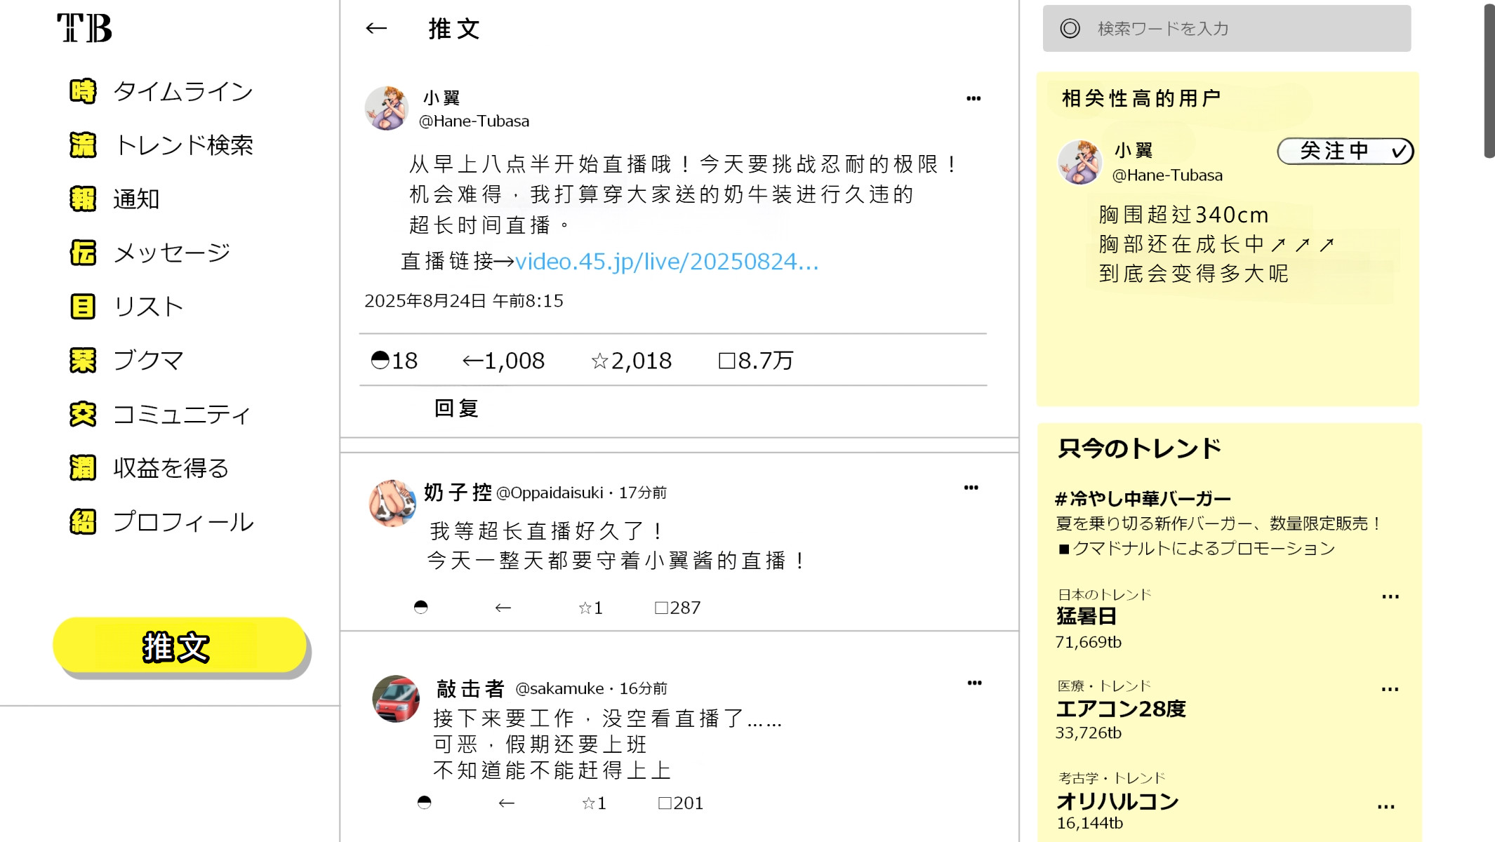Click the reply icon showing 18 comments
Image resolution: width=1495 pixels, height=842 pixels.
pyautogui.click(x=380, y=361)
